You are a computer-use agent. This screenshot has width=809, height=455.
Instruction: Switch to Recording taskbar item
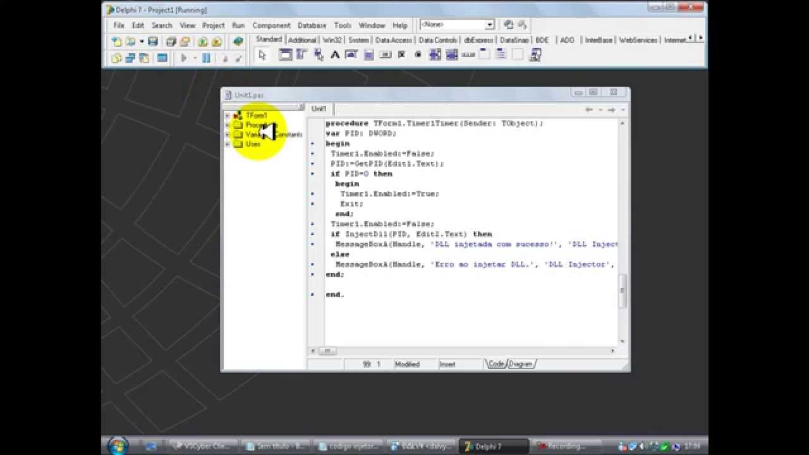(568, 446)
